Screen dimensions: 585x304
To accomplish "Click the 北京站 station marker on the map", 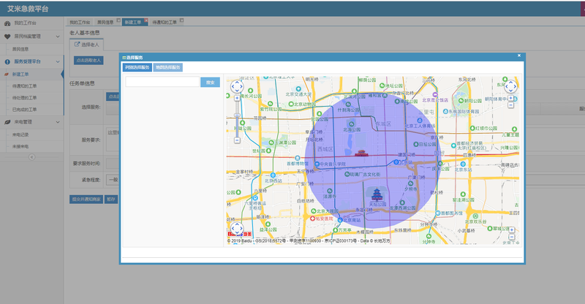I will [x=396, y=162].
